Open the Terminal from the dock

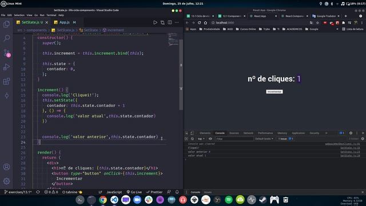click(x=80, y=200)
